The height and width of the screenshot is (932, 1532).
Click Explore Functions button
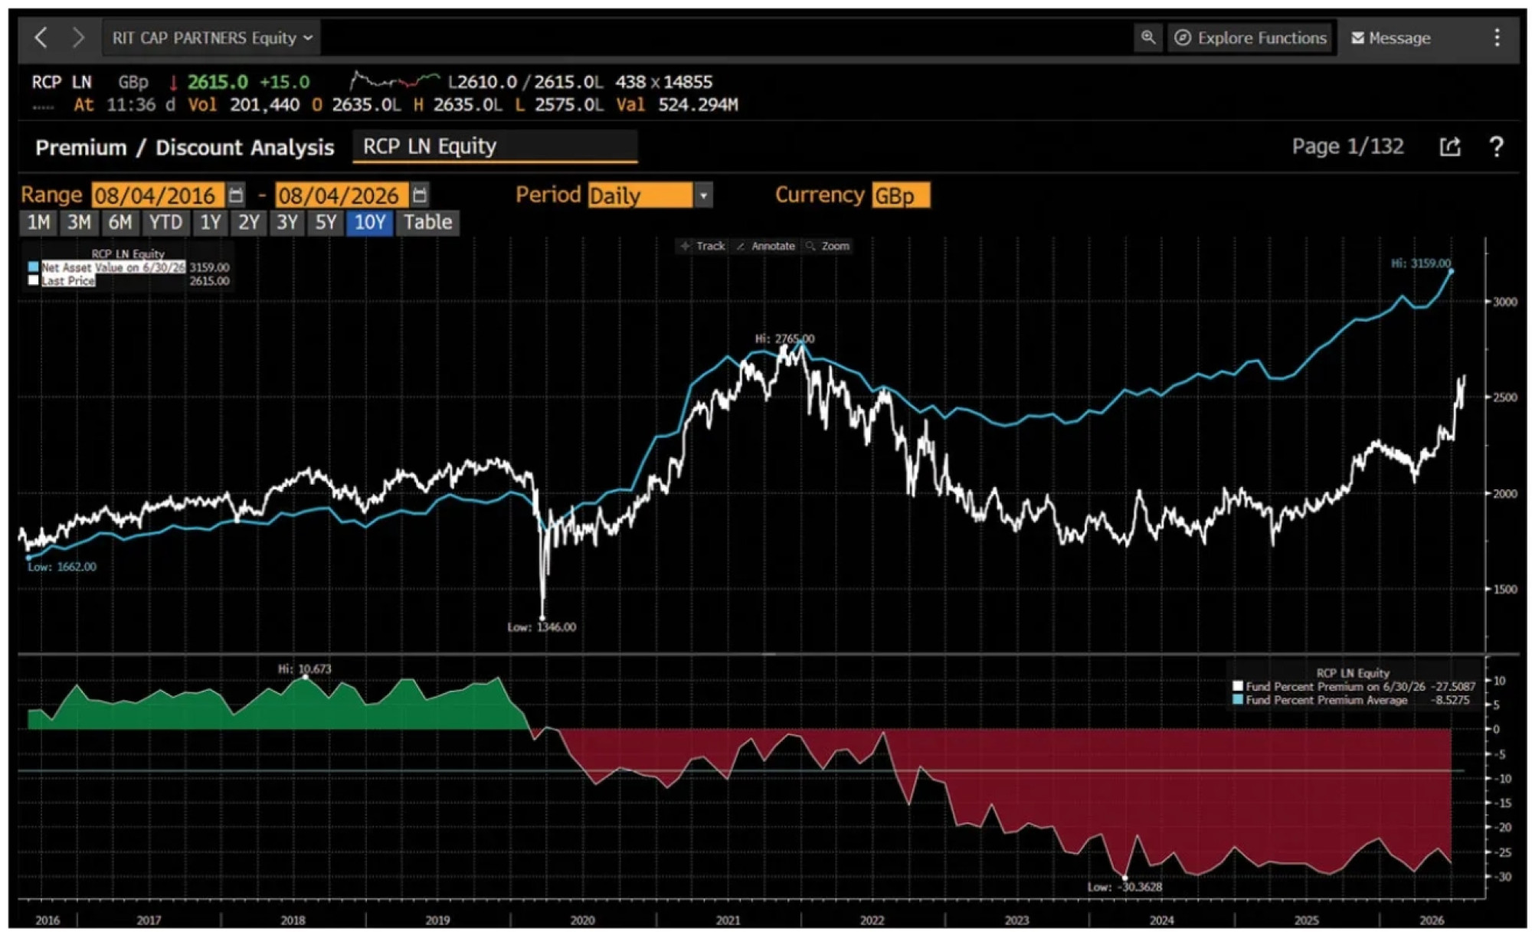click(1252, 38)
